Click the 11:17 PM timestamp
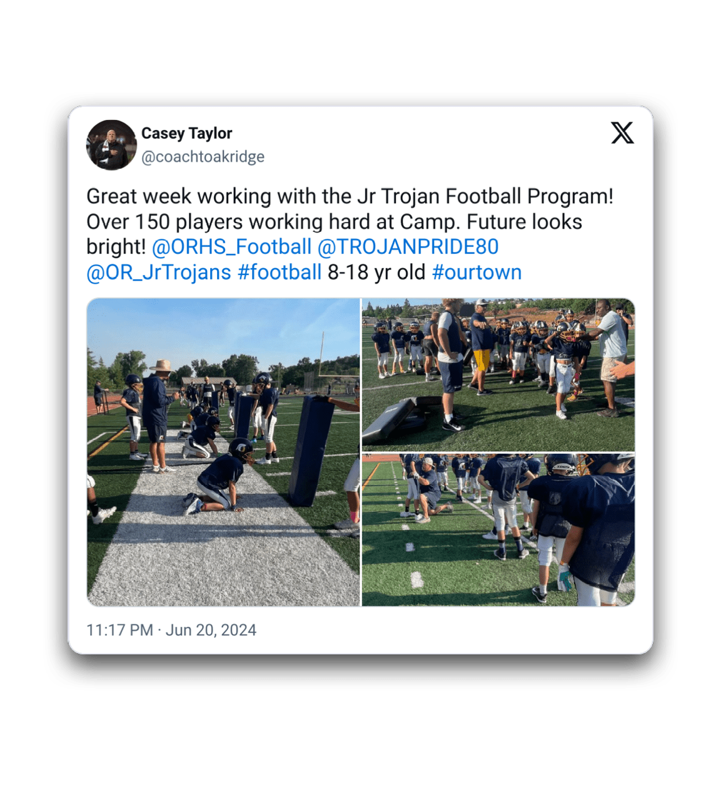Viewport: 721px width, 805px height. pos(119,630)
